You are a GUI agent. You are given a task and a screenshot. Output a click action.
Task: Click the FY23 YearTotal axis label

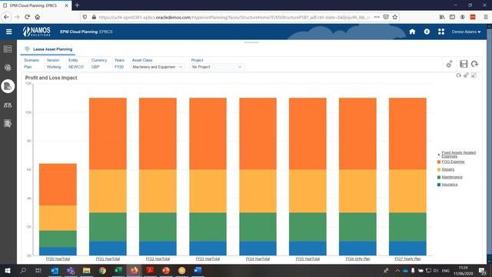(208, 259)
